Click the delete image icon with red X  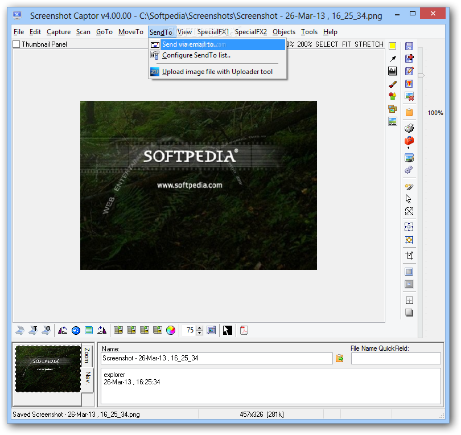click(x=409, y=96)
